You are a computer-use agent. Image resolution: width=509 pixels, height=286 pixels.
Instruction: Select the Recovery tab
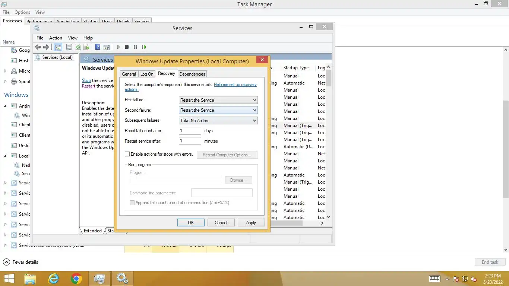click(x=167, y=73)
